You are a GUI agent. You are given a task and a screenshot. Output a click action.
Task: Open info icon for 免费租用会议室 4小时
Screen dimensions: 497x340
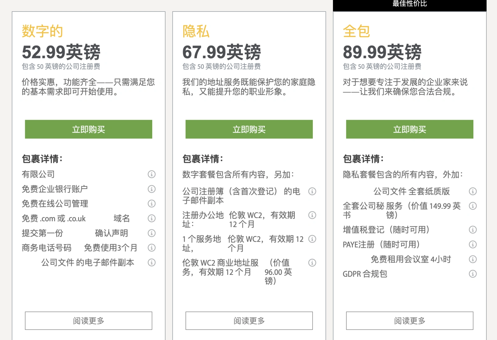473,259
